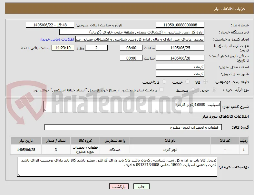
Task: Click the table date cell 1405/06/28
Action: pyautogui.click(x=26, y=150)
